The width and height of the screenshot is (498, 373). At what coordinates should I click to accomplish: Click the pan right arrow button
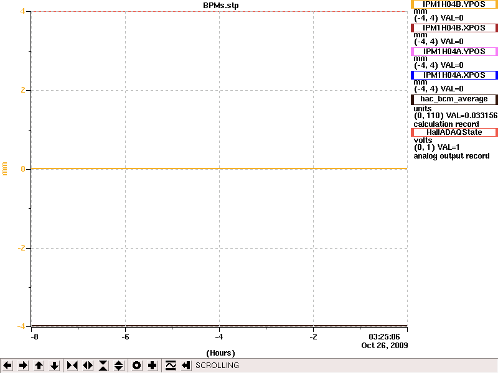coord(23,366)
